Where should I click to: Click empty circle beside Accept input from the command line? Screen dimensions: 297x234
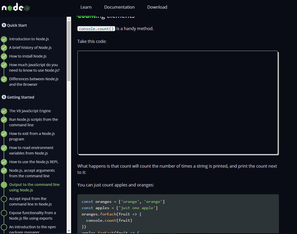click(4, 199)
